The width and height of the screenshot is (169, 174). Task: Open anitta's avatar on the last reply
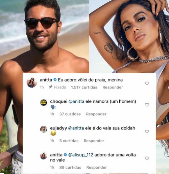pyautogui.click(x=44, y=156)
